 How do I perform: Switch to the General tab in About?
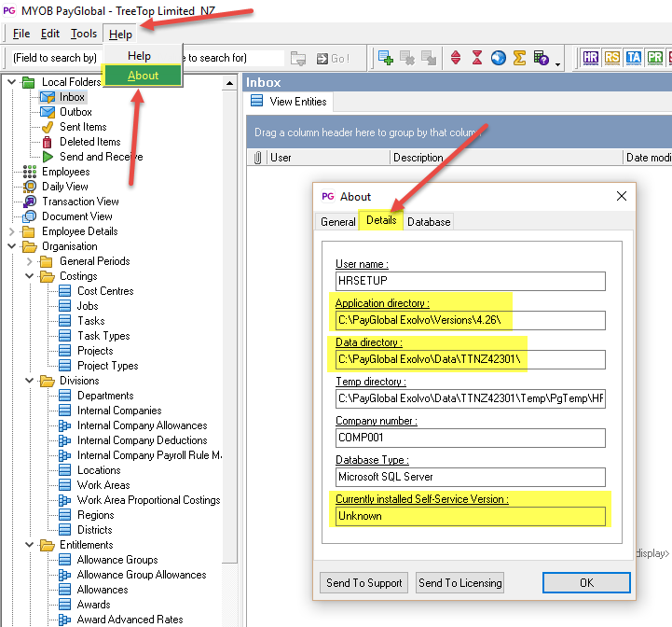[x=337, y=222]
